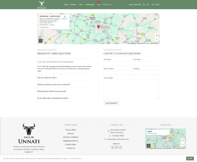This screenshot has width=197, height=162.
Task: Open the '12 reviews' link on map card
Action: point(52,25)
